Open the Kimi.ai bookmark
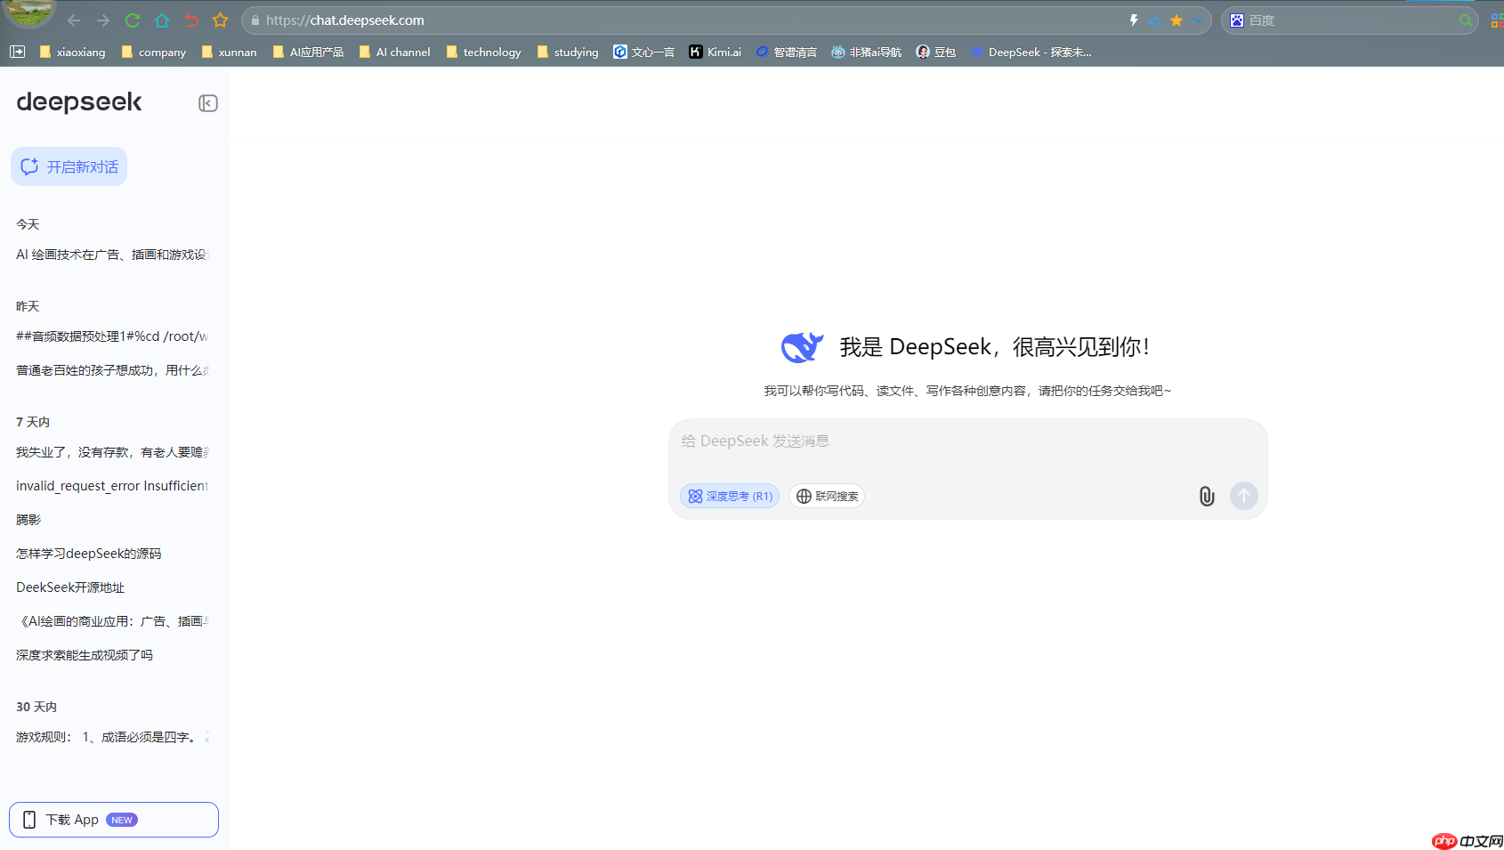Screen dimensions: 1504x850 pos(713,52)
